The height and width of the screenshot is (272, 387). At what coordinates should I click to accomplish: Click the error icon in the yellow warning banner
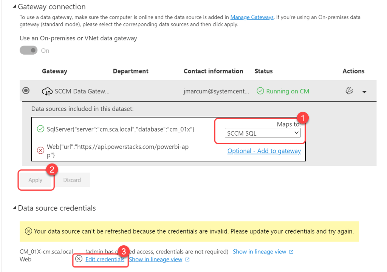pos(28,231)
